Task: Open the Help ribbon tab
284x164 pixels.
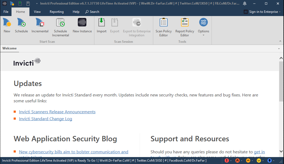Action: point(76,12)
